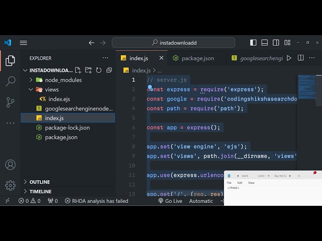This screenshot has height=241, width=322.
Task: Click Go Live in status bar
Action: pos(170,201)
